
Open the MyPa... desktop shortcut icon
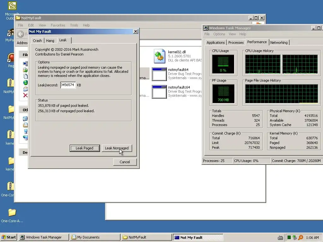click(11, 33)
